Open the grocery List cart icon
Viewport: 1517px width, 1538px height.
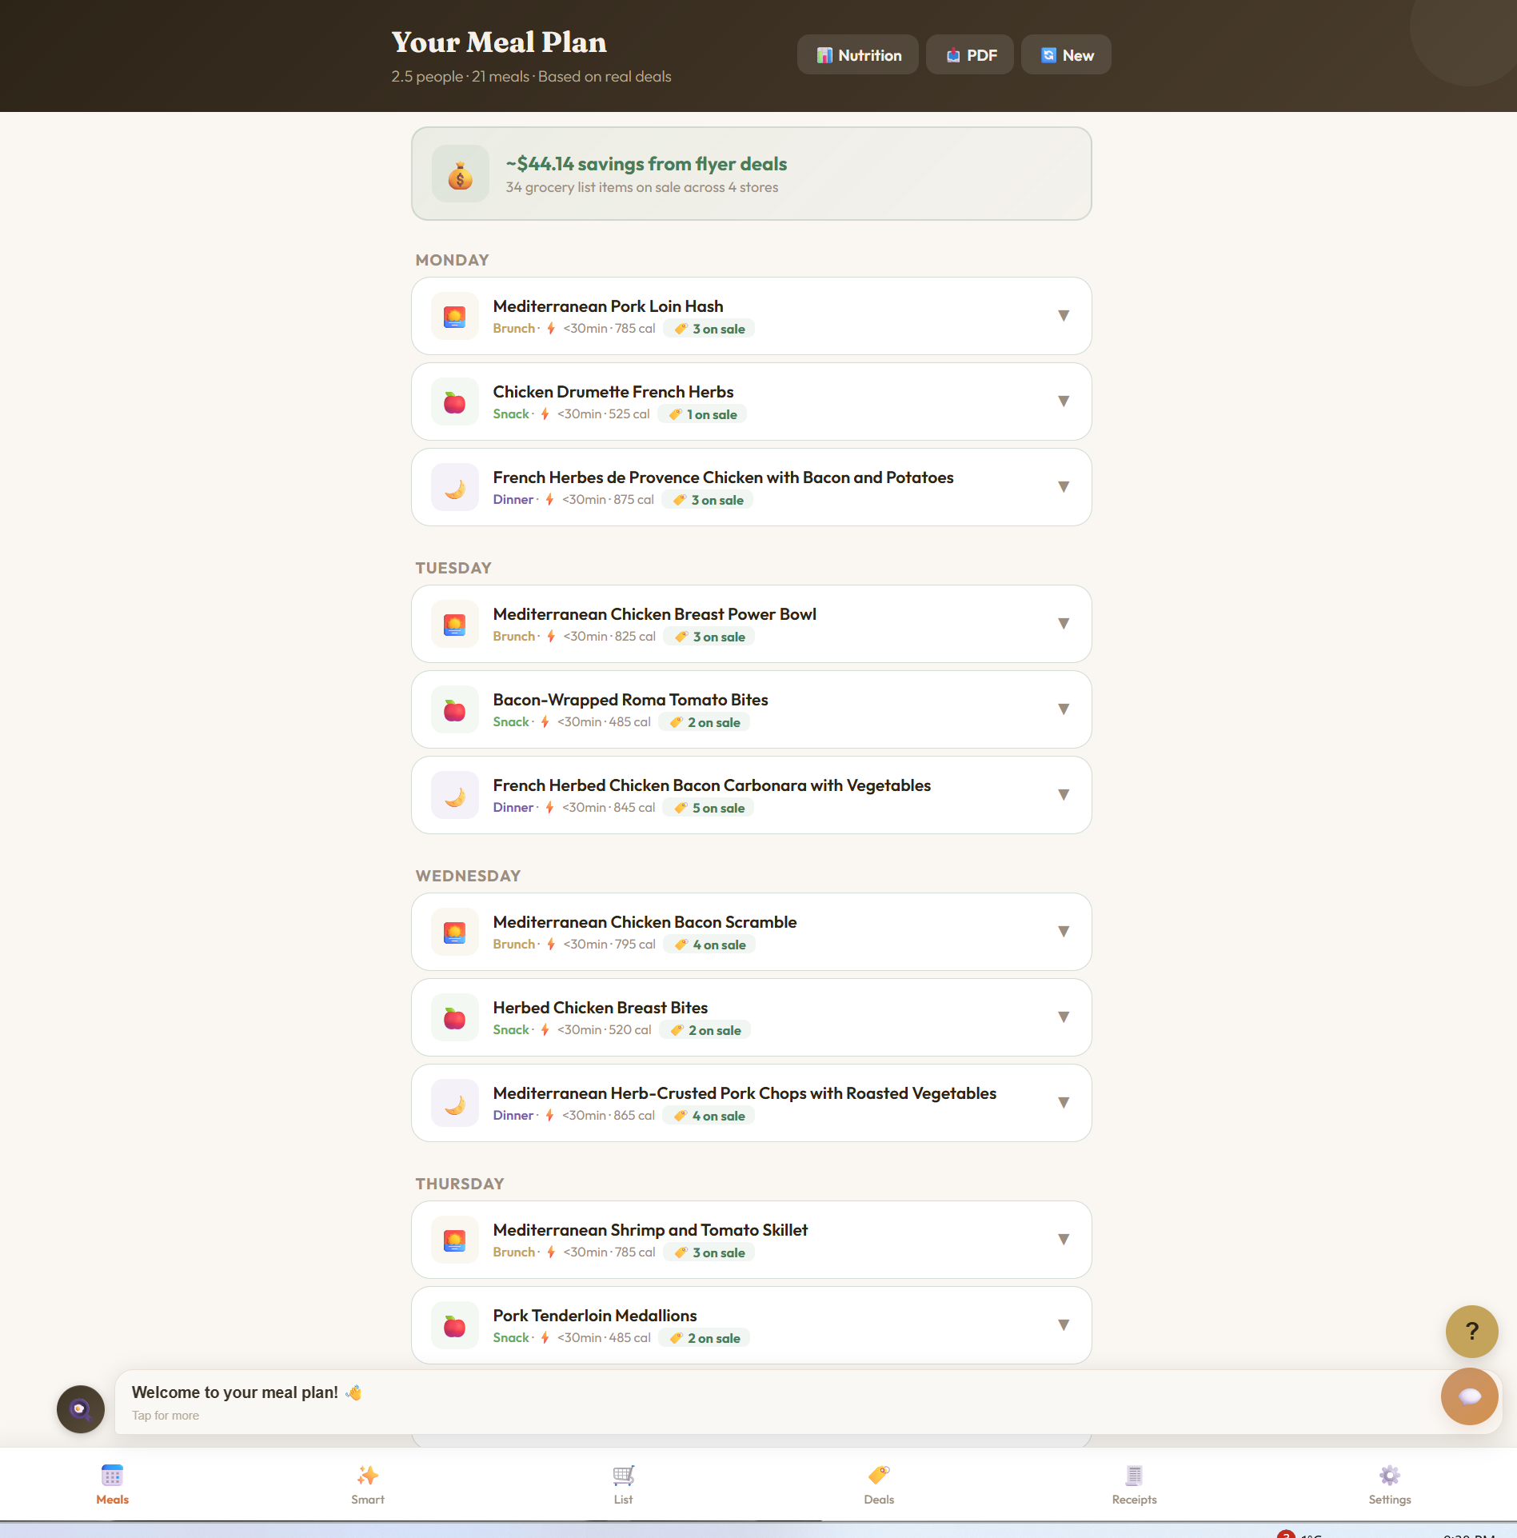point(622,1476)
